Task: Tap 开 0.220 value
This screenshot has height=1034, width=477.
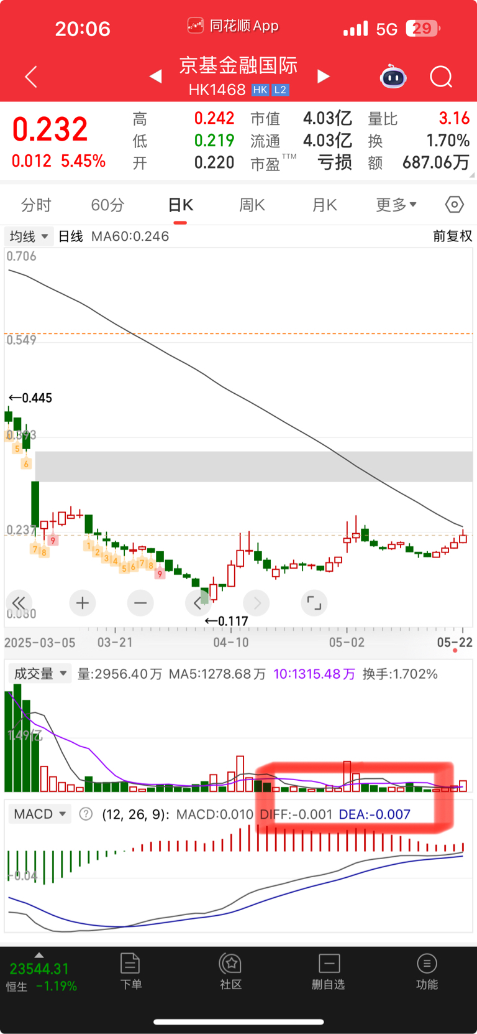Action: 214,163
